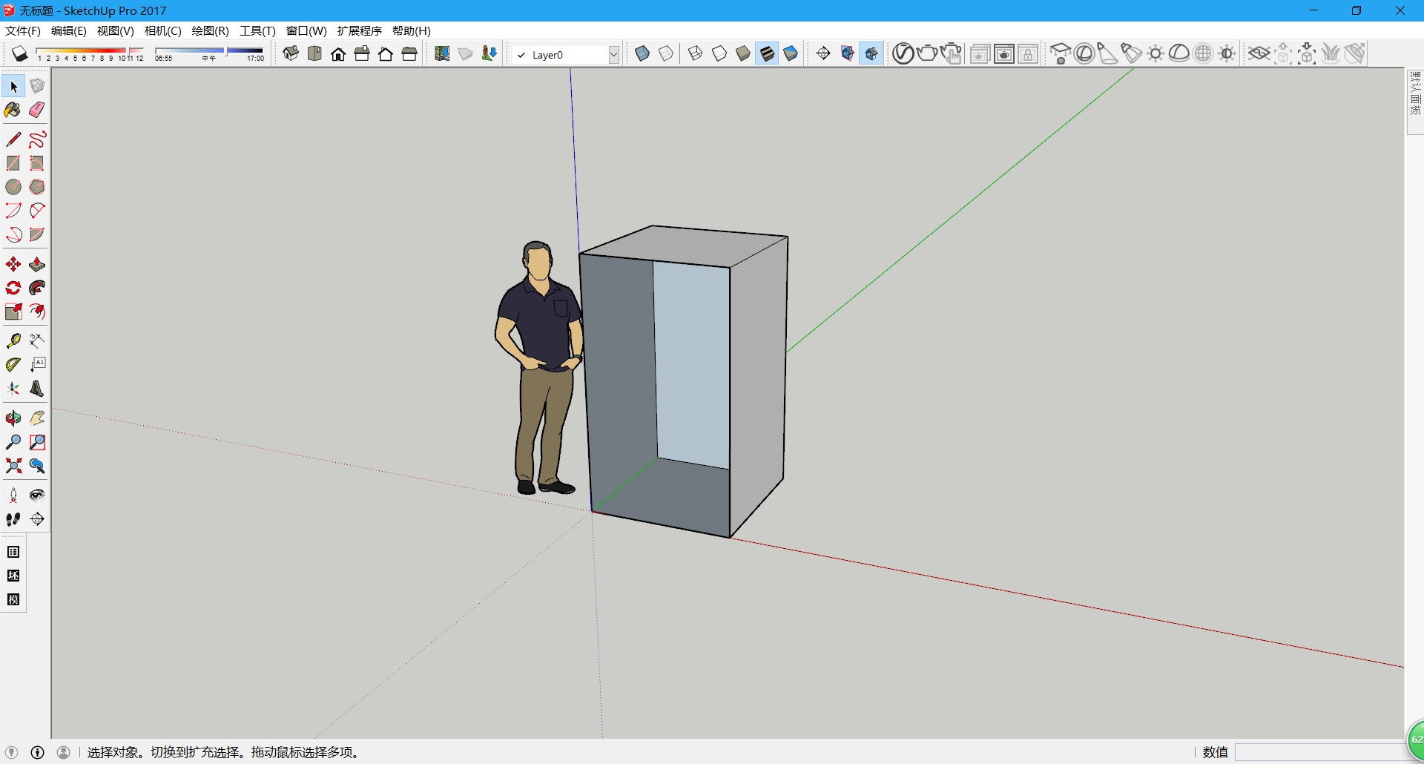This screenshot has width=1424, height=764.
Task: Pick the Push/Pull tool
Action: coord(36,264)
